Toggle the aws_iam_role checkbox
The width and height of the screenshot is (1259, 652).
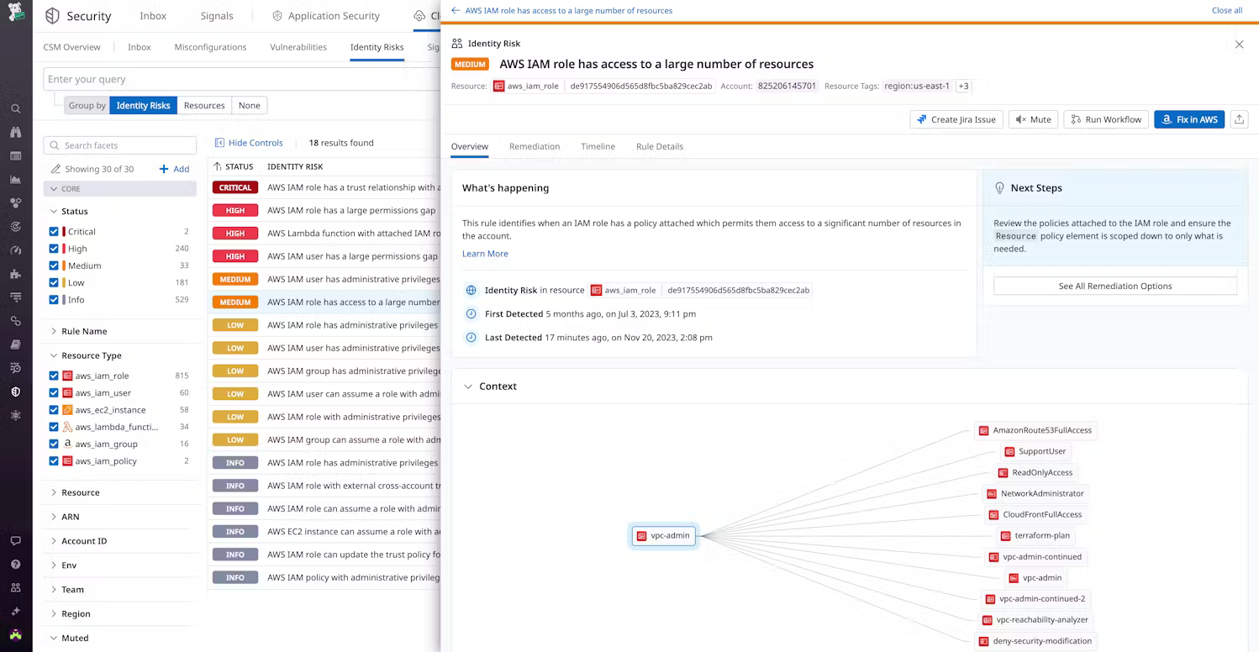pyautogui.click(x=54, y=376)
